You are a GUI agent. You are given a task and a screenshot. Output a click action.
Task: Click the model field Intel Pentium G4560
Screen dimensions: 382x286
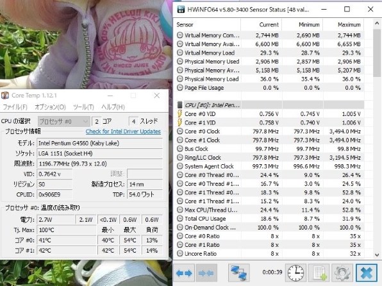pos(99,143)
